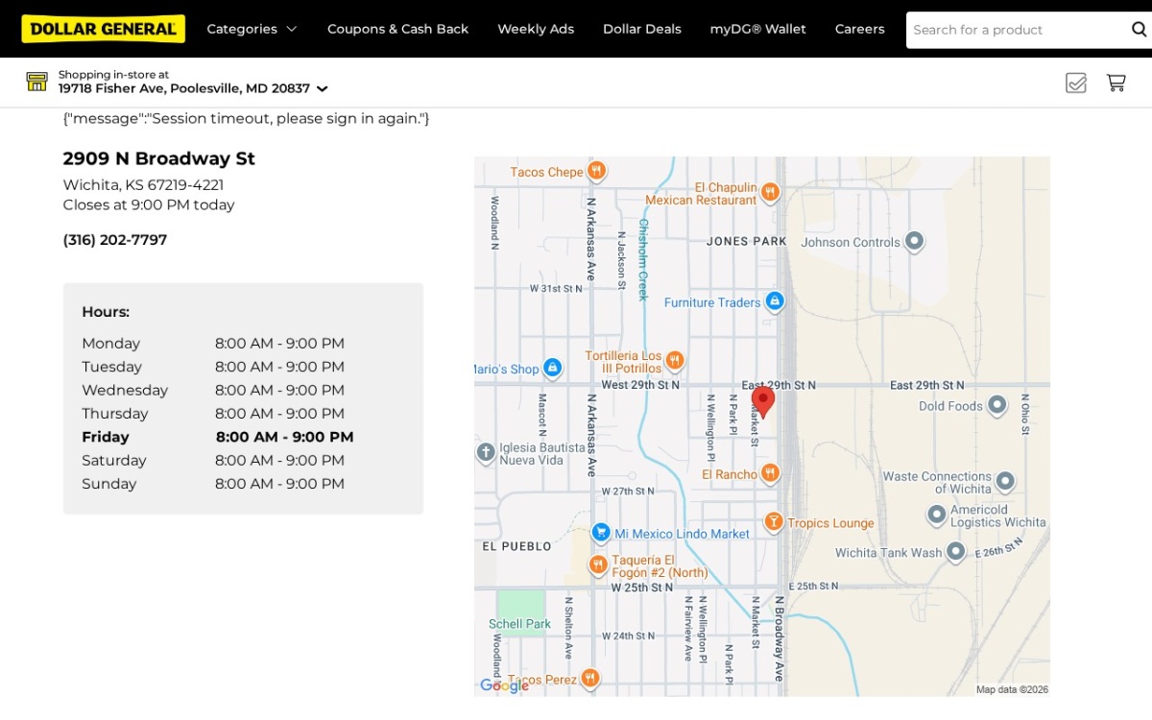Open the Dollar General logo home link
Image resolution: width=1152 pixels, height=720 pixels.
104,29
